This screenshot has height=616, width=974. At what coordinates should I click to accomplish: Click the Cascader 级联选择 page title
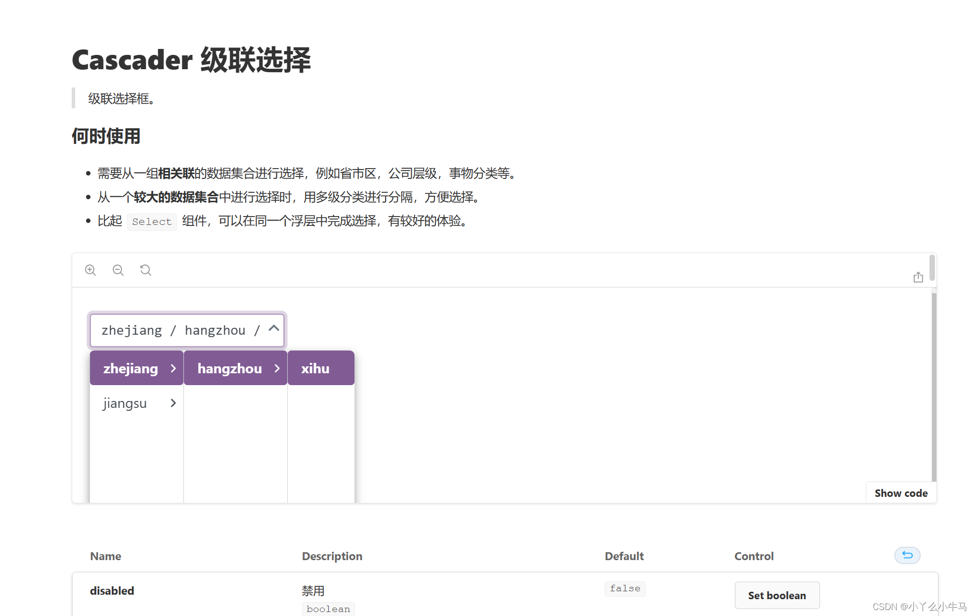pyautogui.click(x=191, y=60)
